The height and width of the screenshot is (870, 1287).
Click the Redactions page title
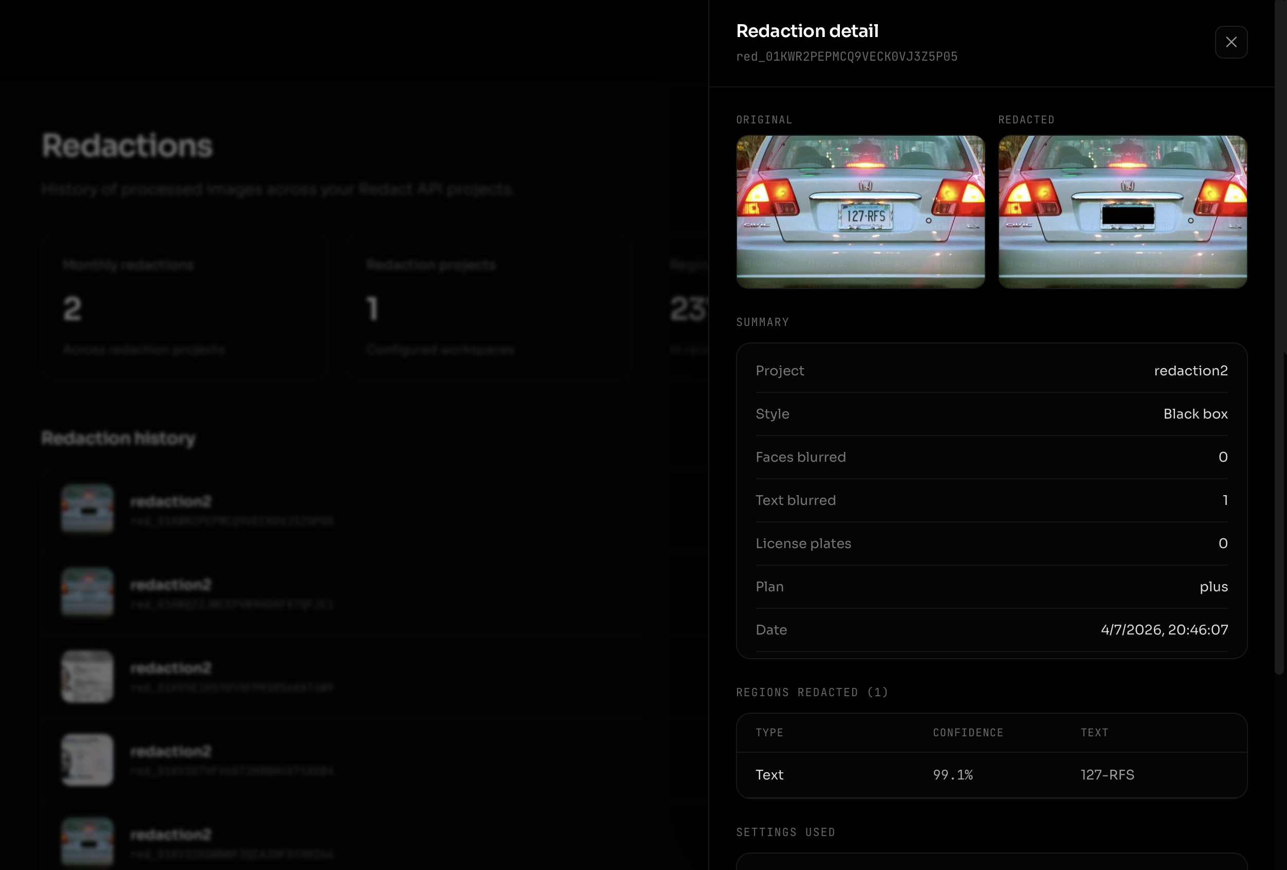tap(127, 146)
